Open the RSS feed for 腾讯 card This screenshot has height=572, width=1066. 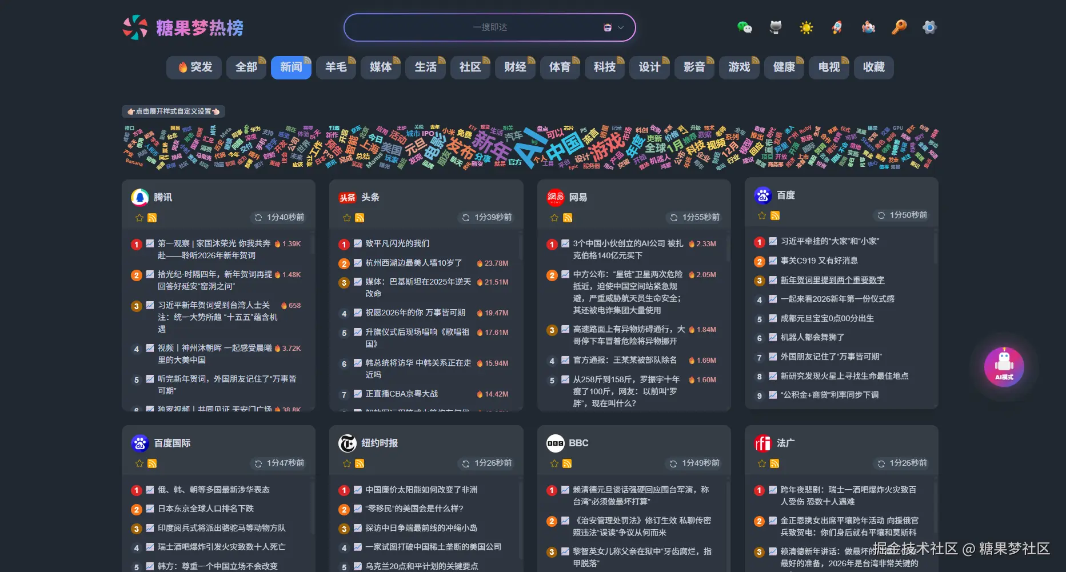coord(152,218)
